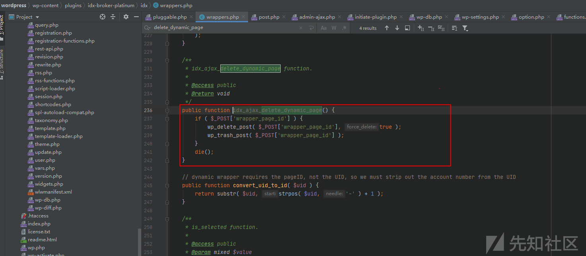Screen dimensions: 586x256
Task: Open the search filter funnel dropdown
Action: (465, 28)
